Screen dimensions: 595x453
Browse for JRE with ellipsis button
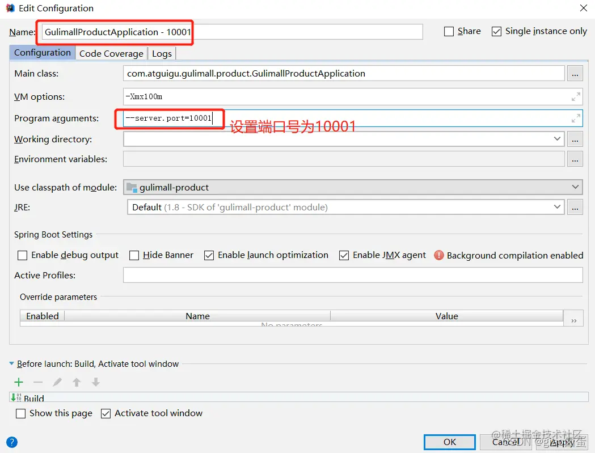pos(575,207)
